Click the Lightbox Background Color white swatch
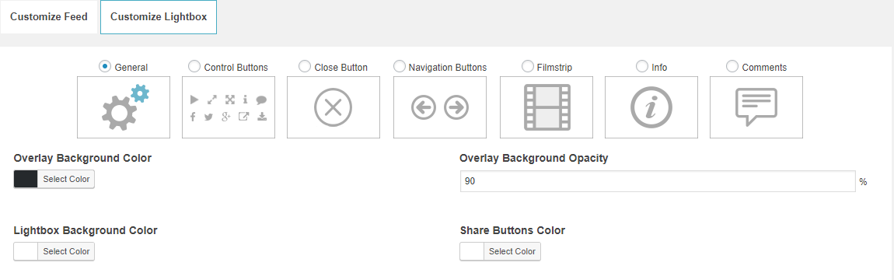894x280 pixels. (26, 251)
